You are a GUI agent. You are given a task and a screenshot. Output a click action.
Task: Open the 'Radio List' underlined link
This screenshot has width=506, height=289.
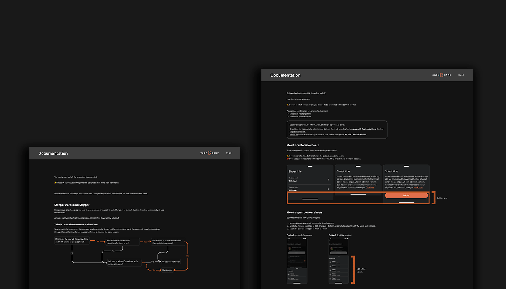[x=293, y=135]
